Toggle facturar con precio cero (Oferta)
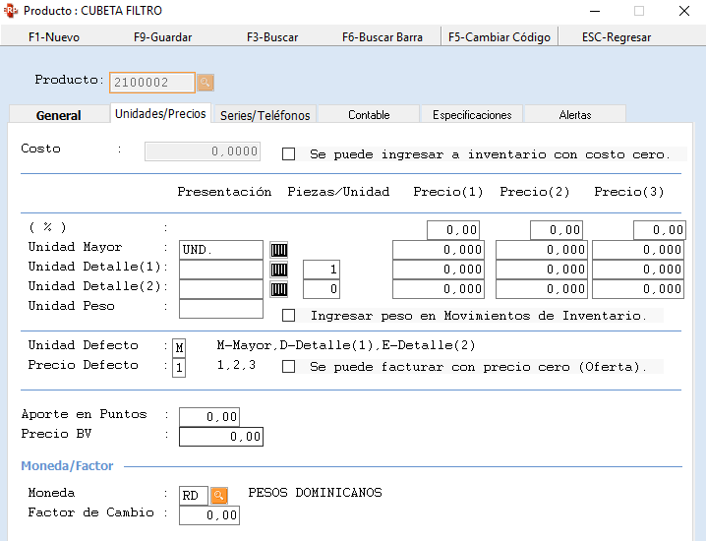Viewport: 706px width, 541px height. [289, 367]
